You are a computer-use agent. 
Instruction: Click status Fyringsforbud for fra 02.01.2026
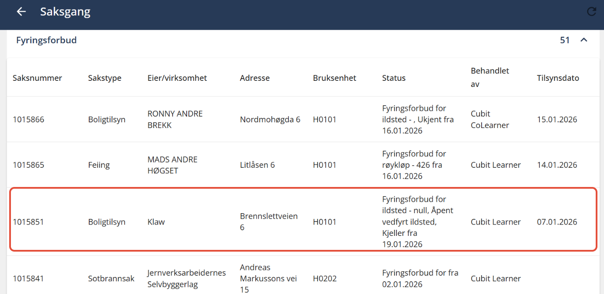tap(420, 279)
